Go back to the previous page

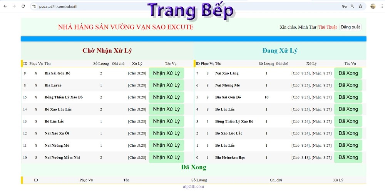point(5,7)
